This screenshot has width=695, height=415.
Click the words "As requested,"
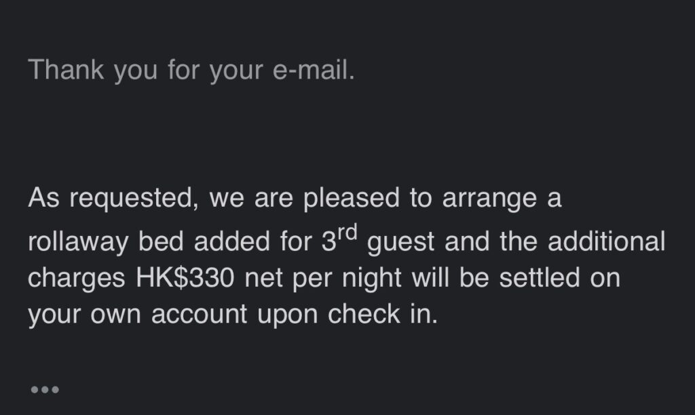(113, 198)
